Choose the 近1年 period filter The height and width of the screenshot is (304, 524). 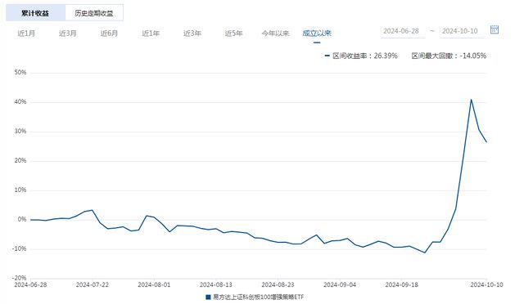coord(151,34)
